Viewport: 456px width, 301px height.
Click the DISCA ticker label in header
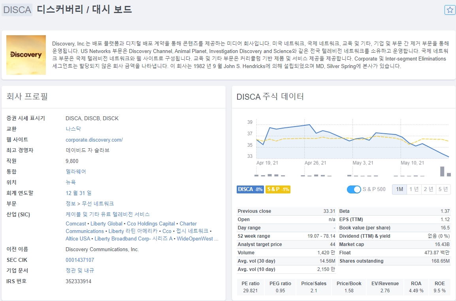tap(17, 10)
